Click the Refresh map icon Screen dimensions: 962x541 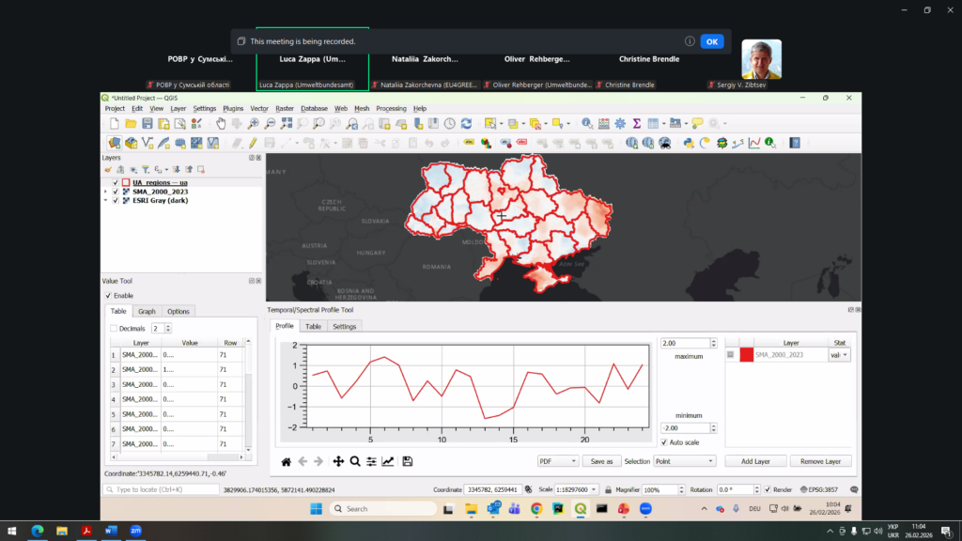pyautogui.click(x=466, y=123)
